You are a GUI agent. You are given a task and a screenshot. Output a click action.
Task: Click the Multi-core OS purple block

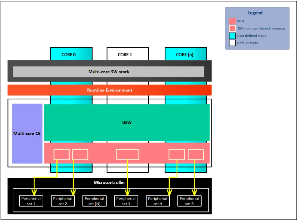[x=27, y=133]
